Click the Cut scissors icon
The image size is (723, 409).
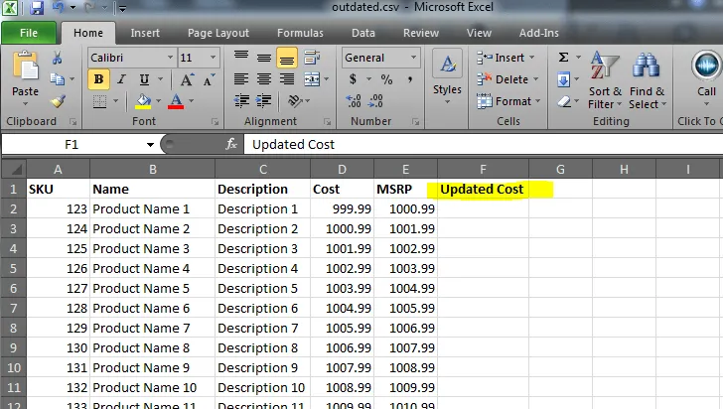click(57, 59)
